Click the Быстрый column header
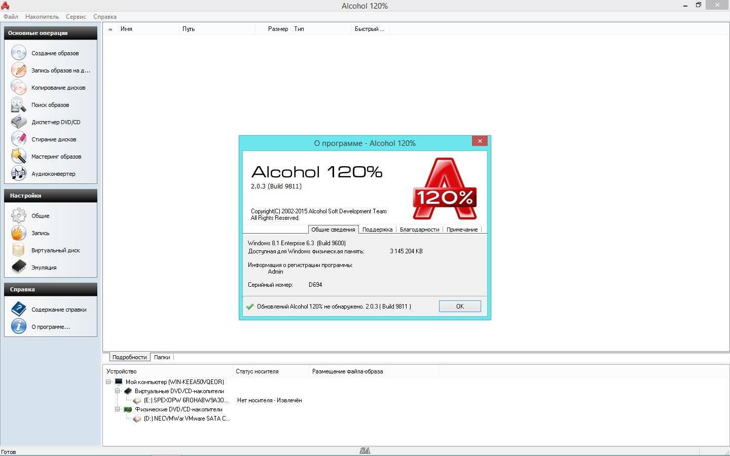 tap(370, 29)
